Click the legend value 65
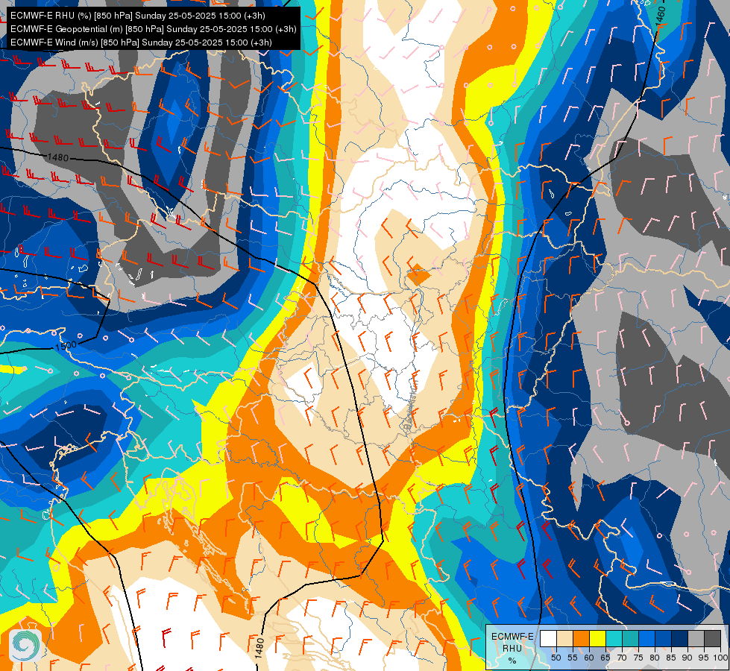This screenshot has width=730, height=671. (605, 658)
